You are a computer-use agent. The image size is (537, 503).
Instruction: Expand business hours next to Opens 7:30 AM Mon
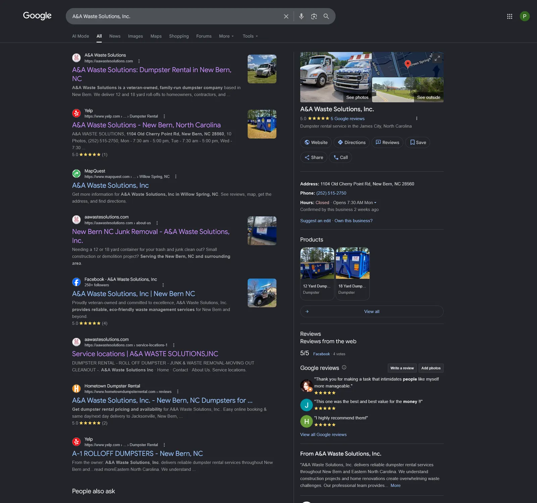point(375,203)
